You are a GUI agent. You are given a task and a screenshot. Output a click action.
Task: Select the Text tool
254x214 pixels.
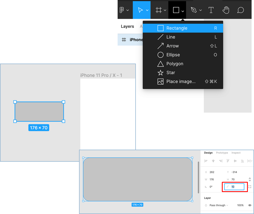pos(211,10)
